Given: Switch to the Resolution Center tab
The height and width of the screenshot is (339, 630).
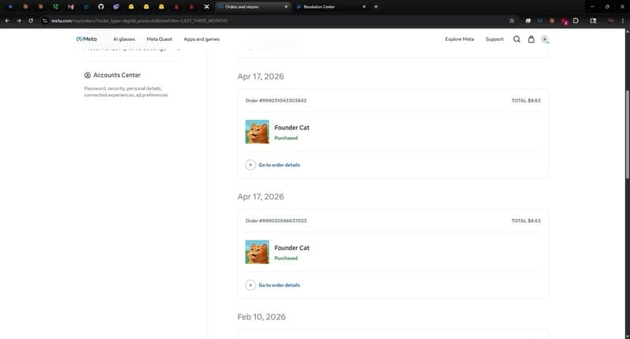Looking at the screenshot, I should coord(331,7).
